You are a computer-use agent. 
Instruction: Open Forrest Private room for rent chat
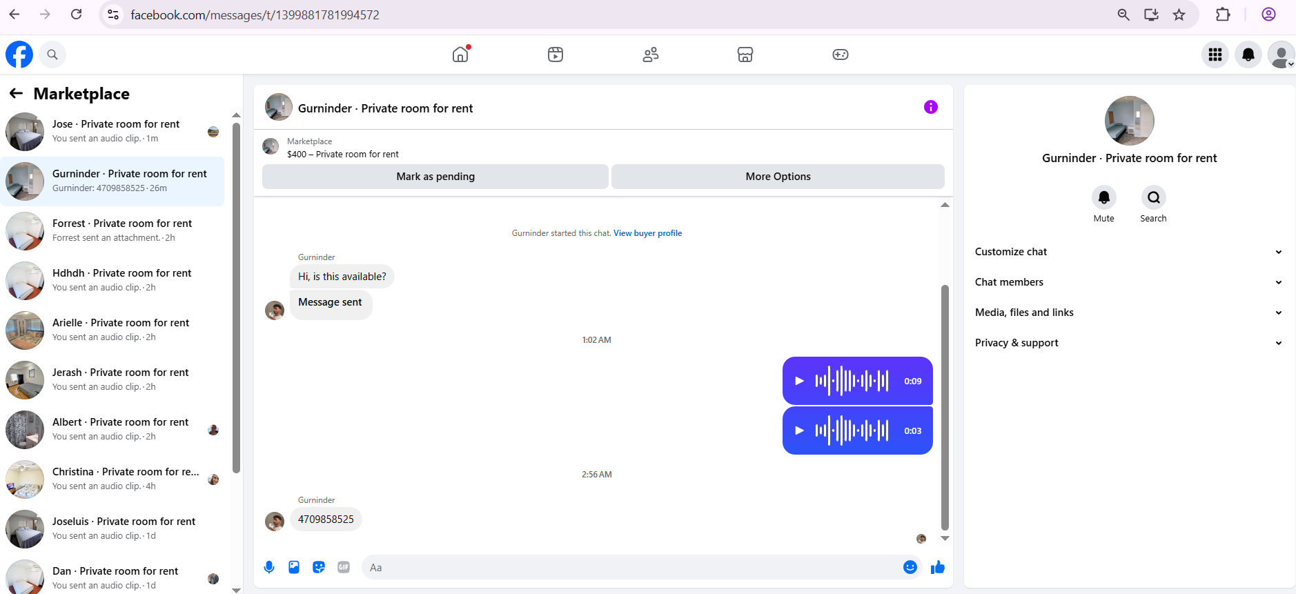pos(114,231)
